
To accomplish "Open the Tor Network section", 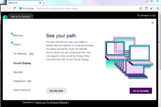I will [x=20, y=53].
